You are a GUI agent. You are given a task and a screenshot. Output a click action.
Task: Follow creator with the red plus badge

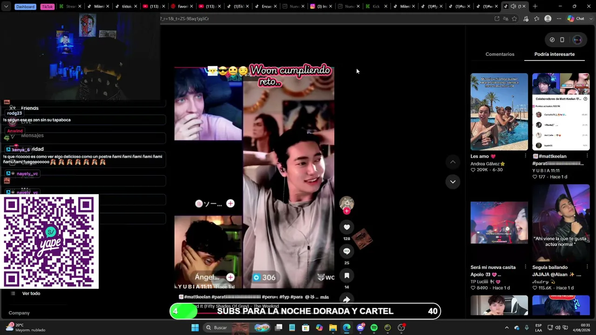point(346,211)
